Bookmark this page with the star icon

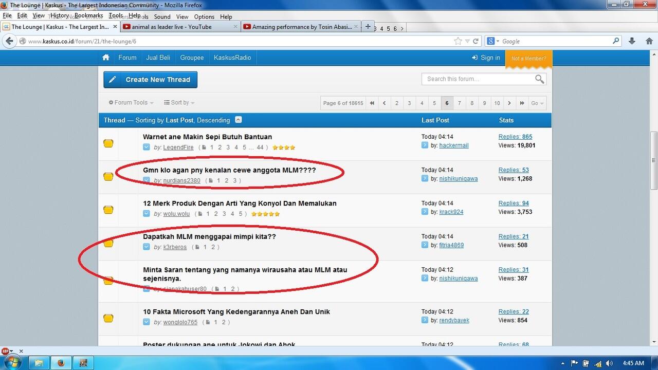[x=458, y=41]
